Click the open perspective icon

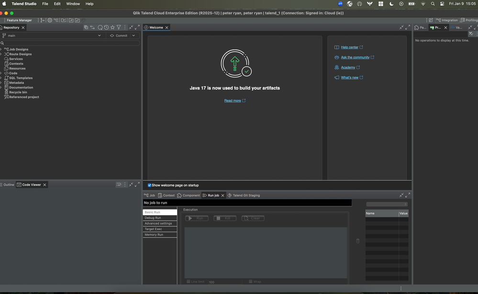[x=431, y=20]
